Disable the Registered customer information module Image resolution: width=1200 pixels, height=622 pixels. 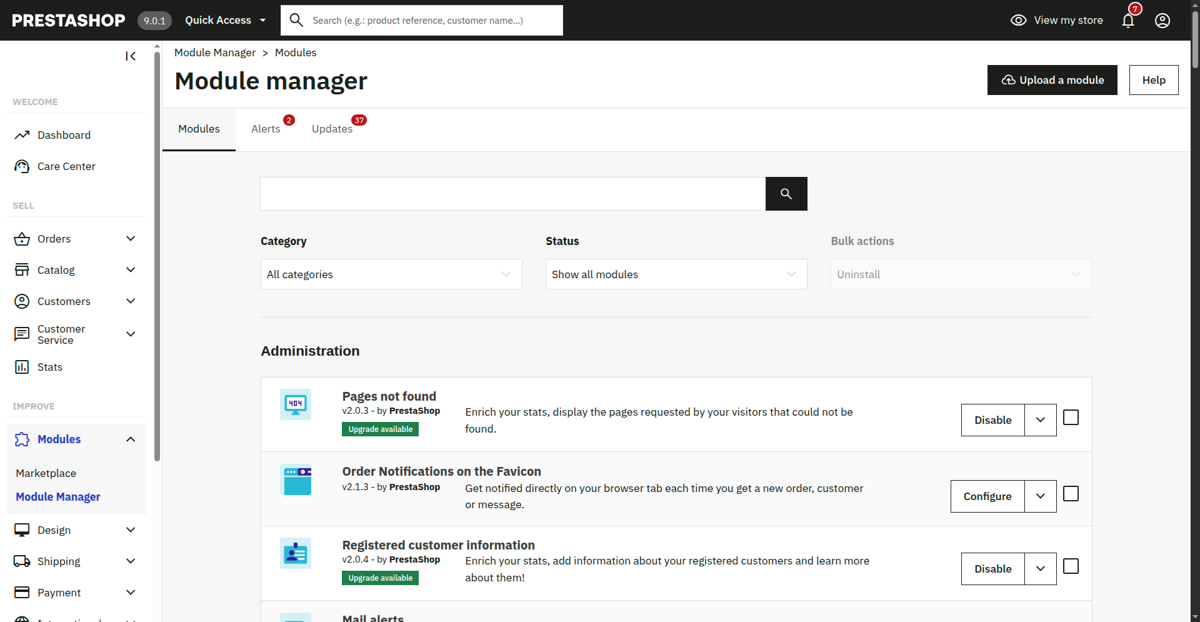(993, 569)
